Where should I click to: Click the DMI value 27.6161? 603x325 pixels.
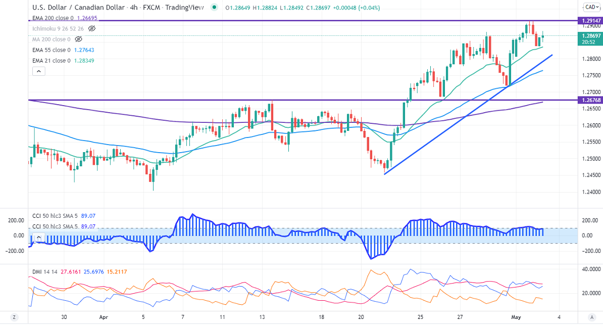[71, 272]
